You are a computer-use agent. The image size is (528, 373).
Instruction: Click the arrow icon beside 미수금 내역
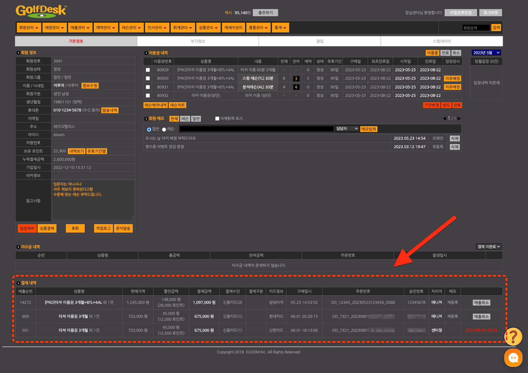(18, 247)
